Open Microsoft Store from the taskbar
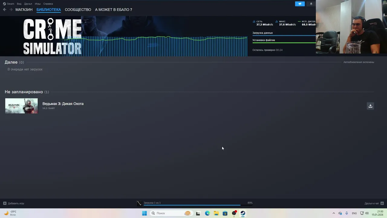 225,213
